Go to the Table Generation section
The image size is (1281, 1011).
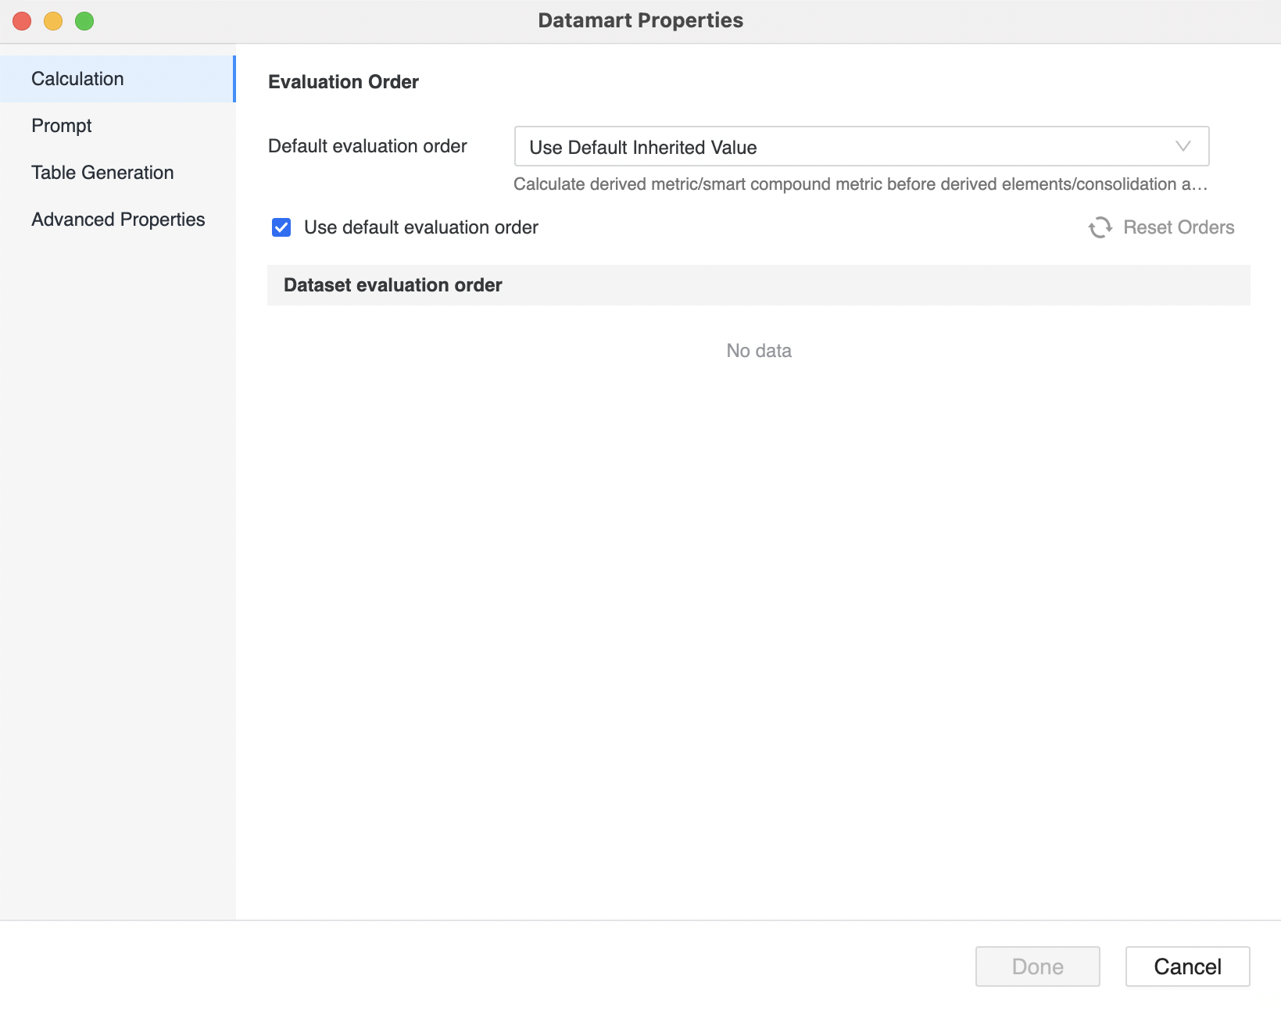pos(102,173)
